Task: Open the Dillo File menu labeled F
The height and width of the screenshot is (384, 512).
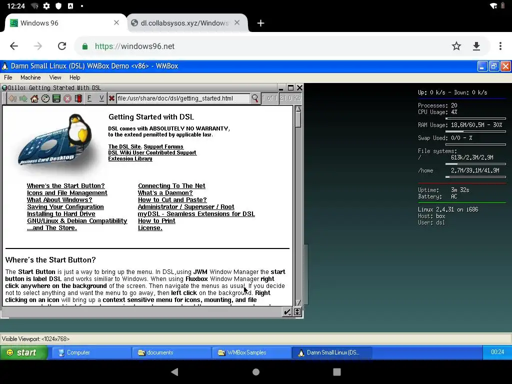Action: [89, 98]
